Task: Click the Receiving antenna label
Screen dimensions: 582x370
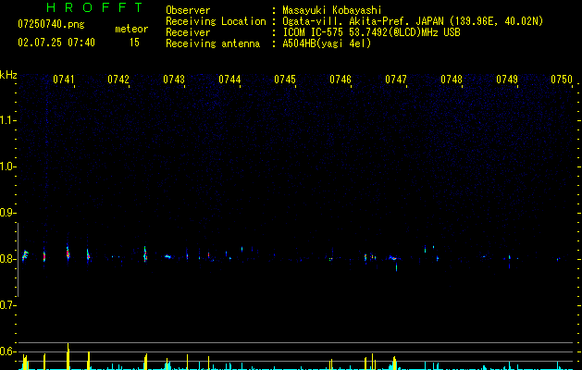Action: 213,43
